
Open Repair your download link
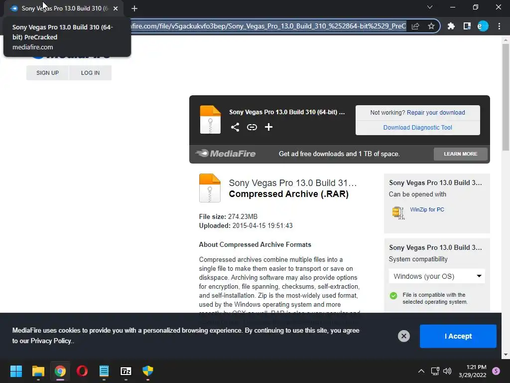click(x=436, y=112)
